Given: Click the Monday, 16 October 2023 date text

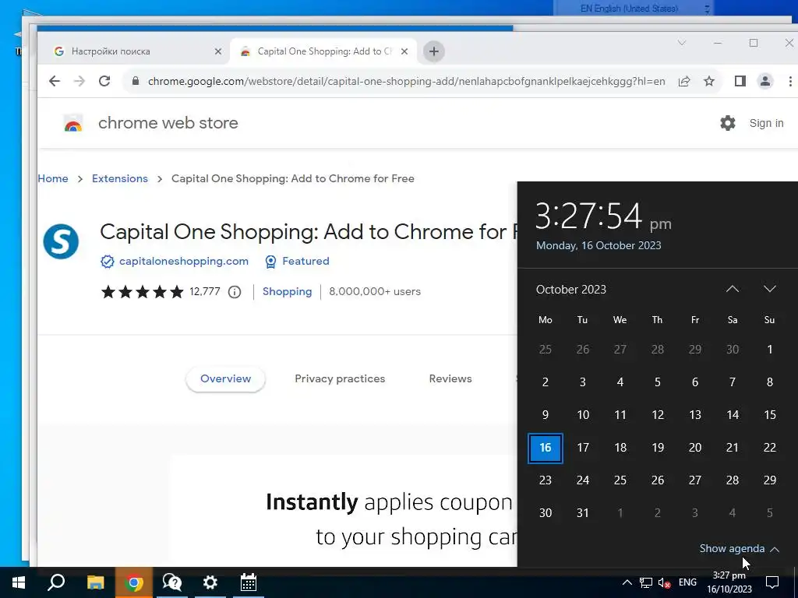Looking at the screenshot, I should click(x=598, y=245).
